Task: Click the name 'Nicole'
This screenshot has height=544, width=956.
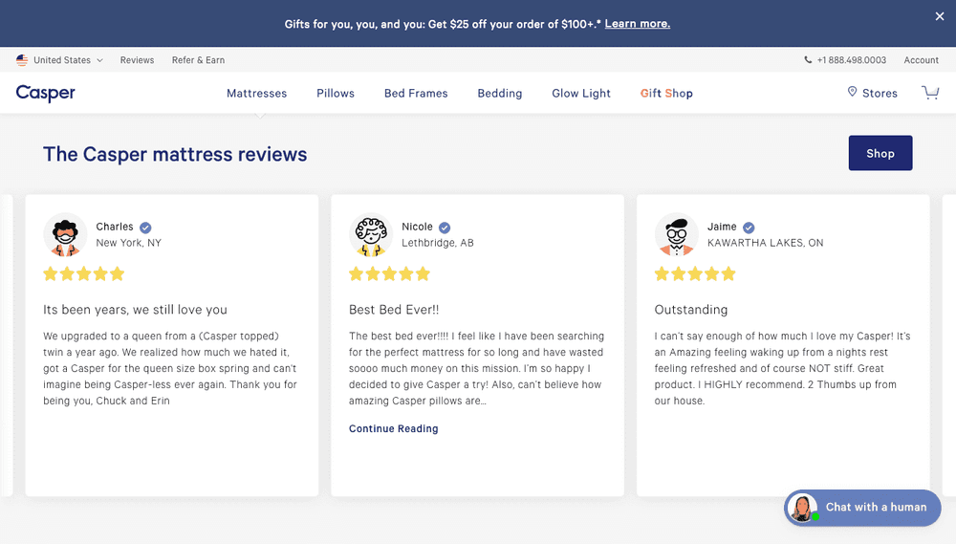Action: coord(417,227)
